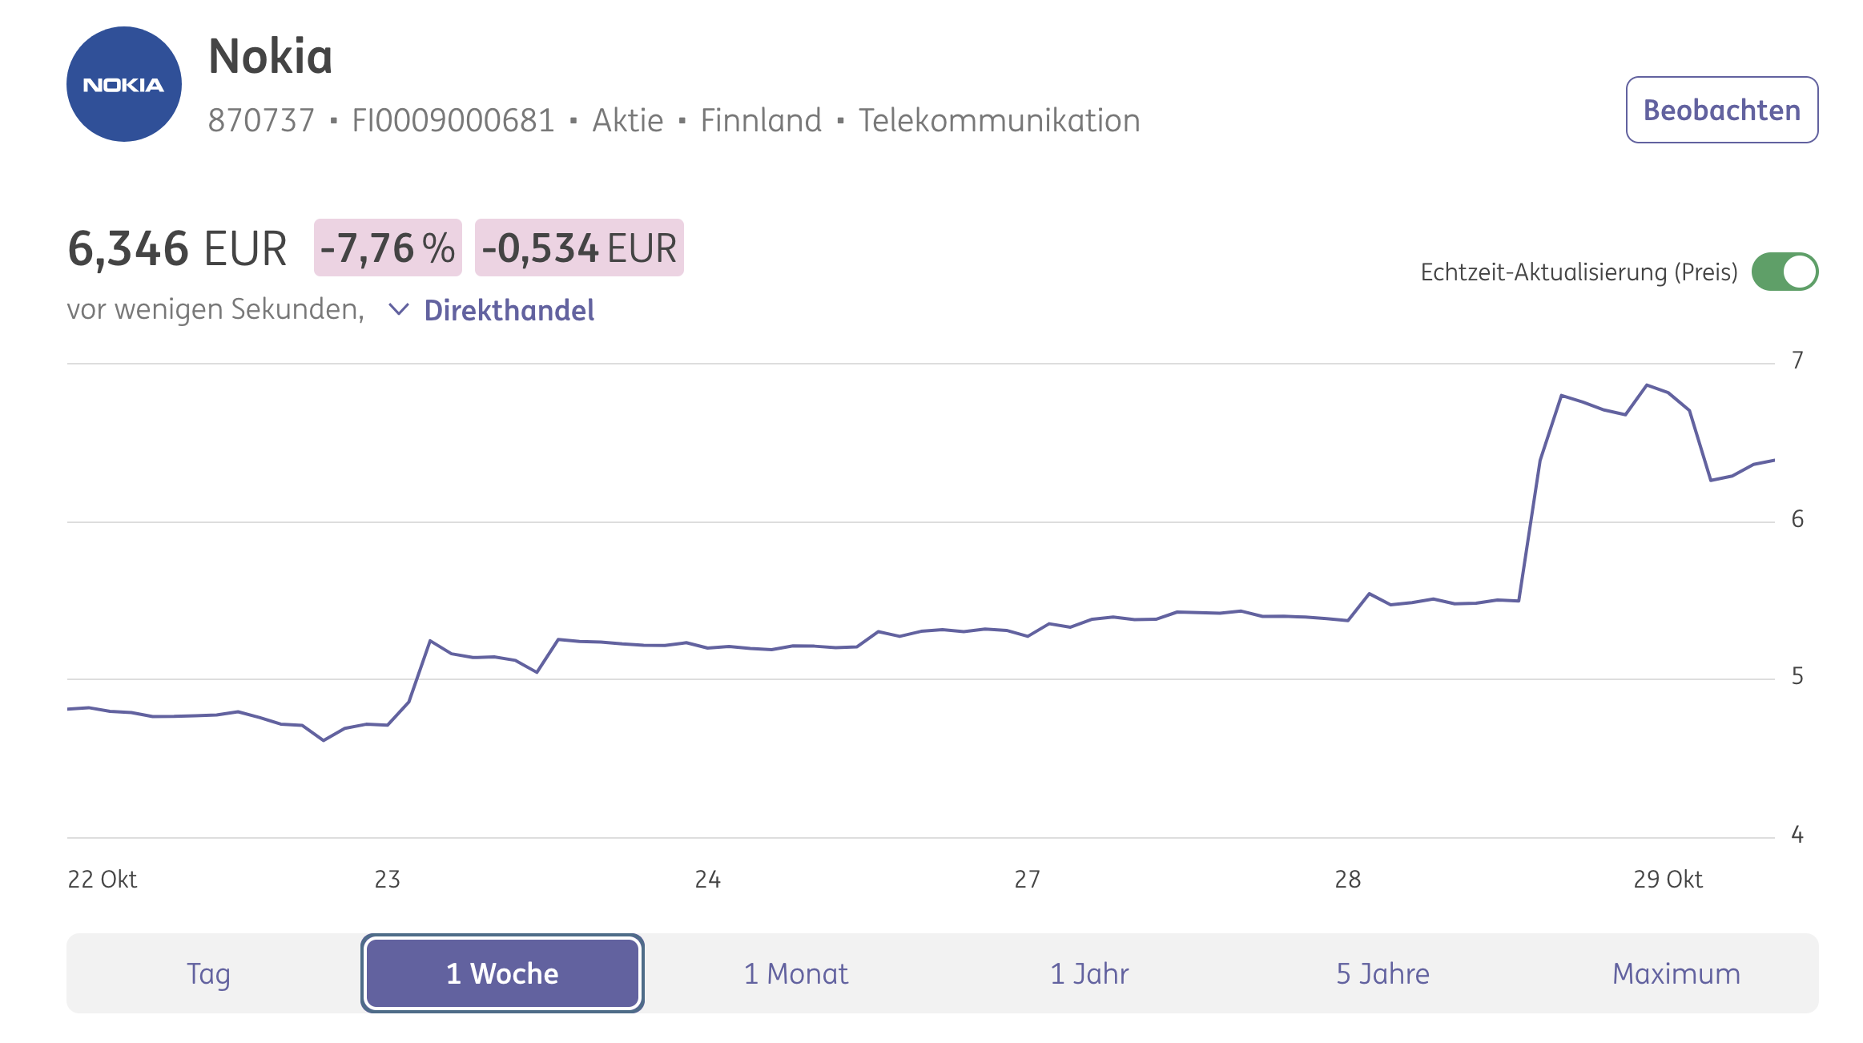Open the Direkthandel trading venue link
The height and width of the screenshot is (1043, 1863).
(509, 310)
